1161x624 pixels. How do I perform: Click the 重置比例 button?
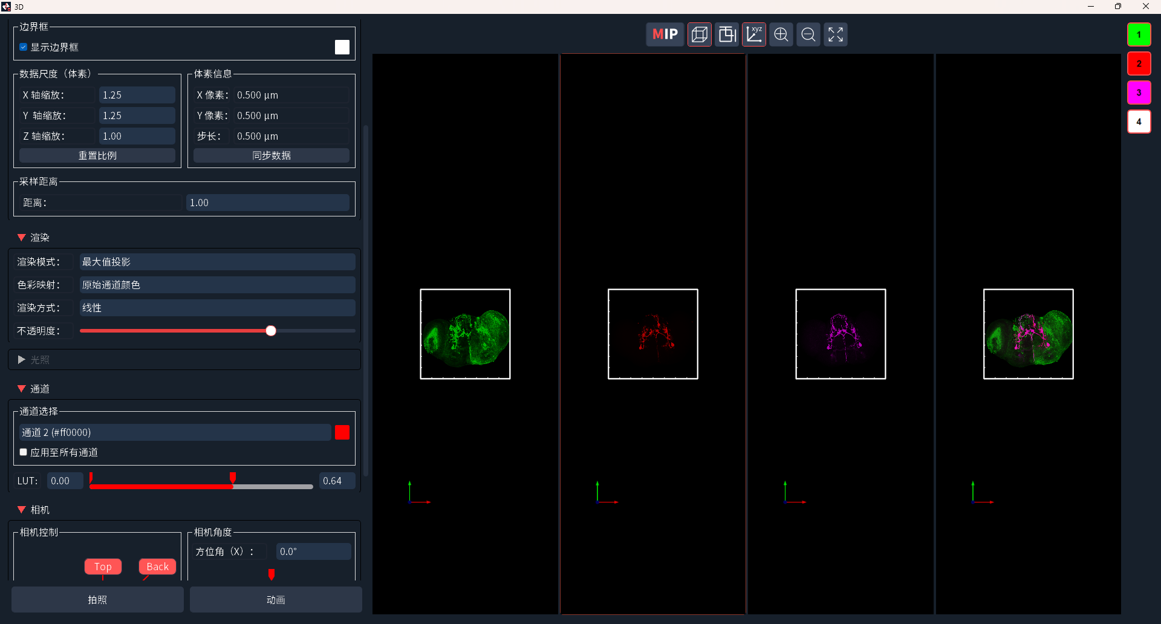tap(97, 155)
